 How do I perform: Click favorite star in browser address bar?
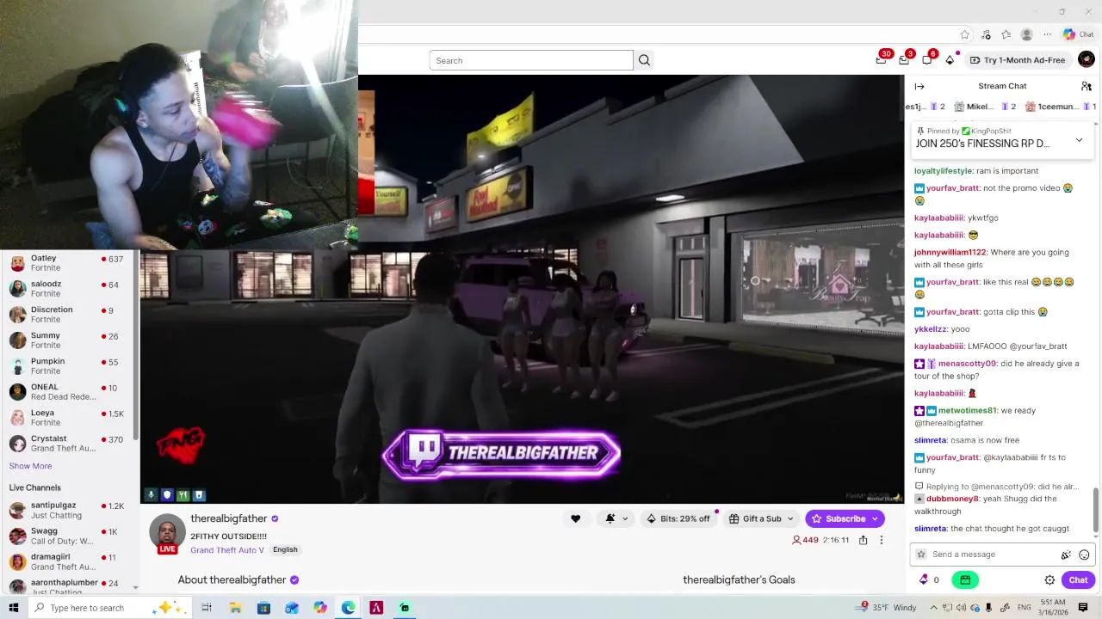click(964, 34)
